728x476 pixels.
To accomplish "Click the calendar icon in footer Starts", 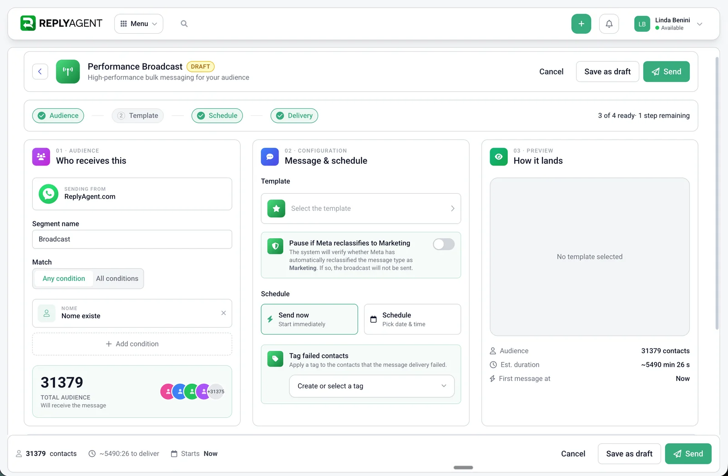I will coord(174,454).
